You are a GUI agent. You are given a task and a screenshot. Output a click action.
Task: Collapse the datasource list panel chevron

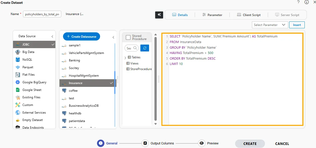pos(113,37)
